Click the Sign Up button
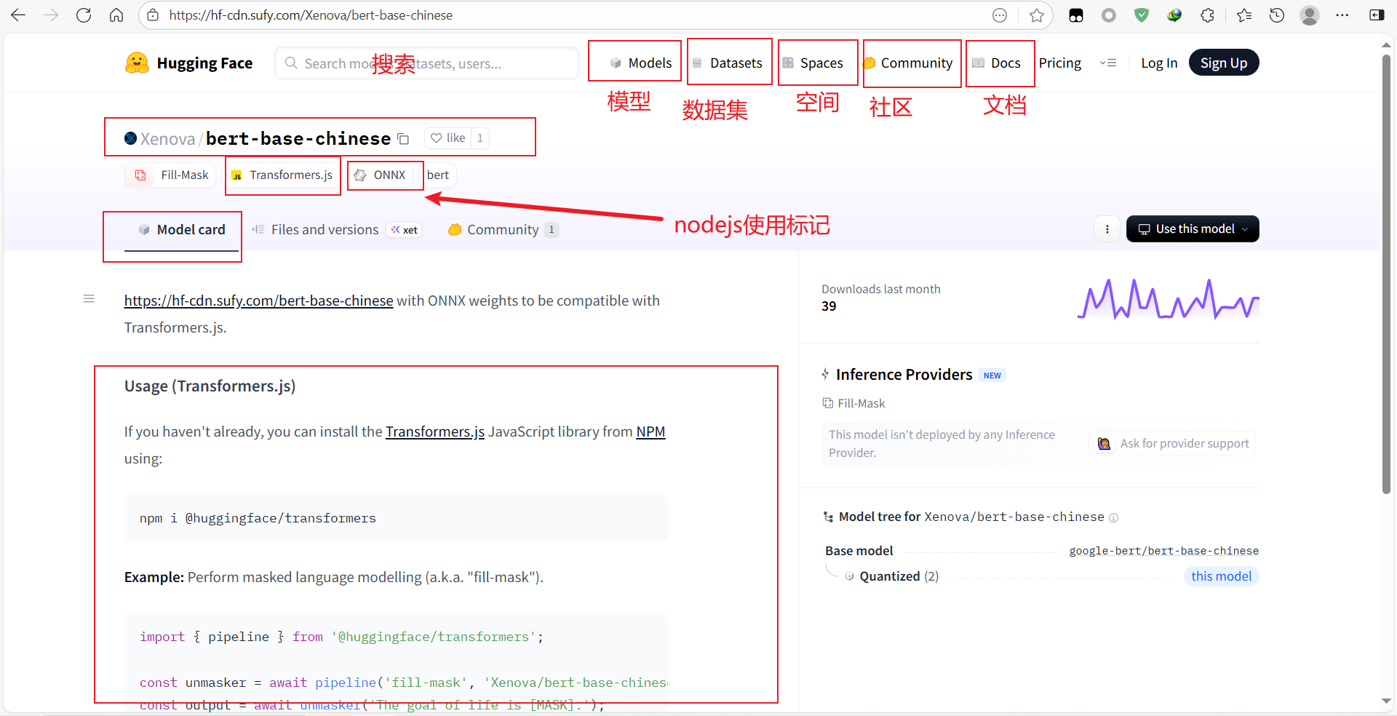Viewport: 1397px width, 716px height. point(1223,62)
